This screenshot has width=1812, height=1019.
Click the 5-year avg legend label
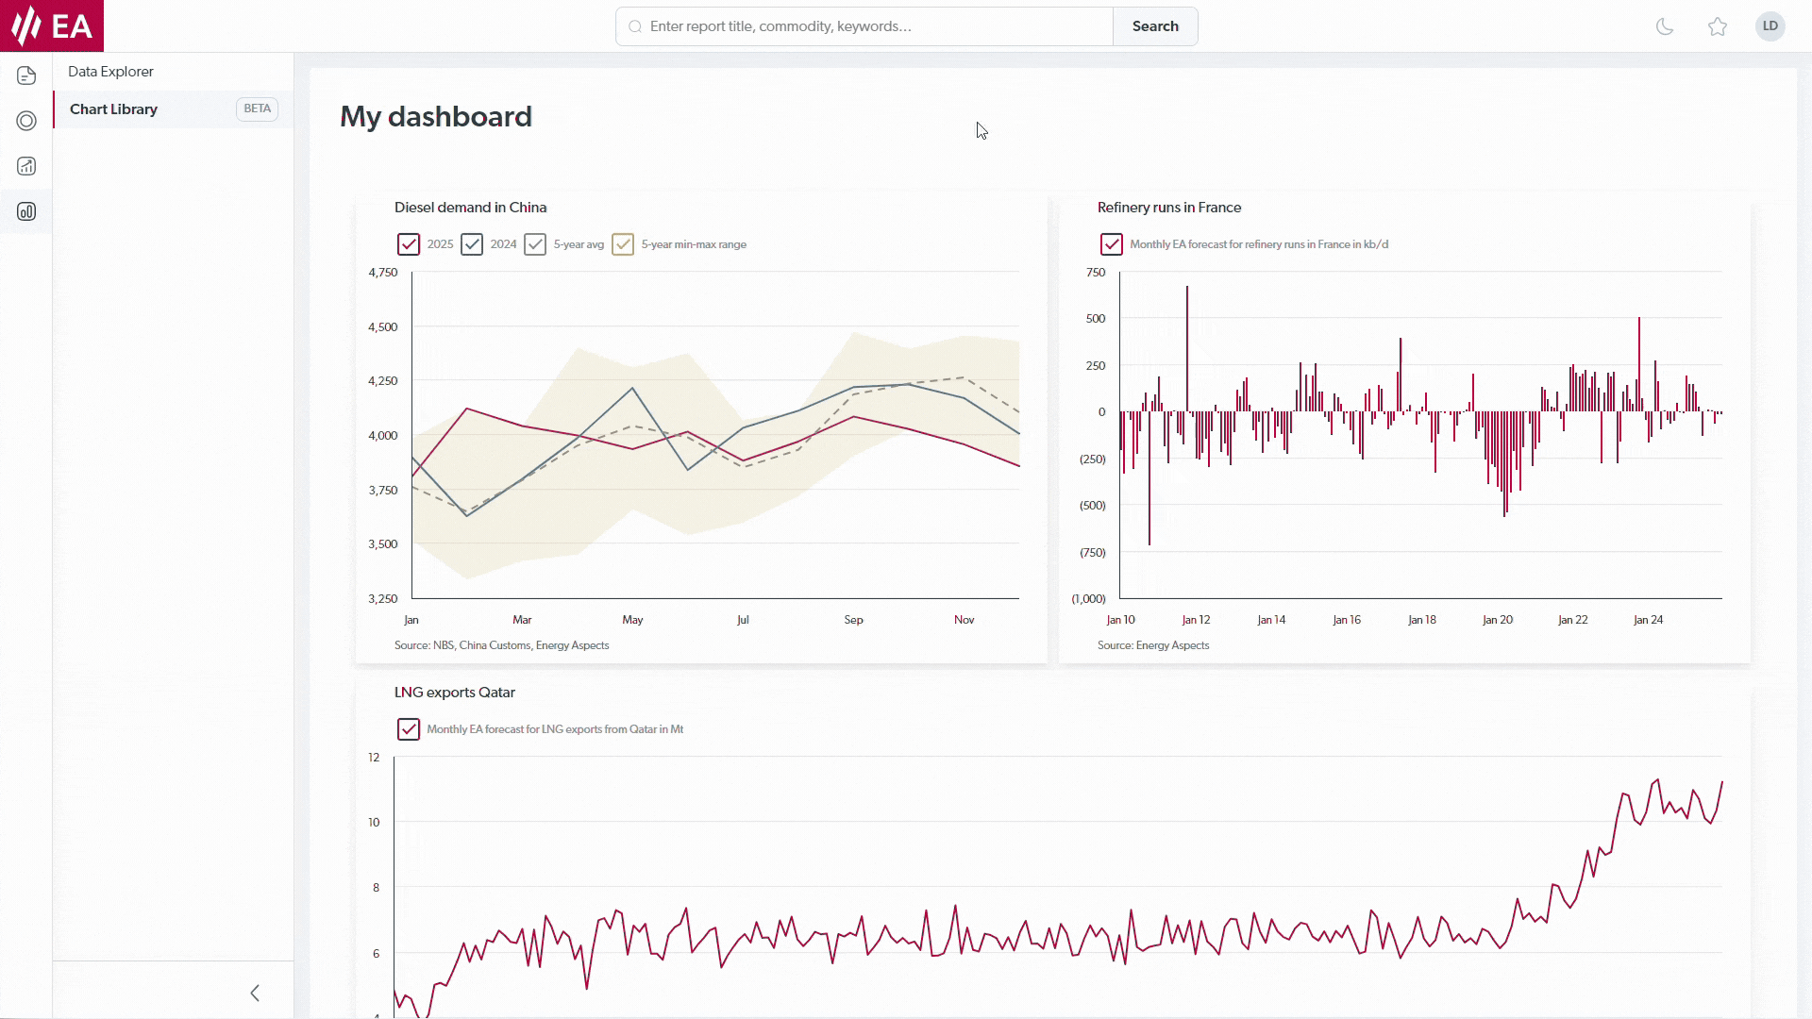point(579,244)
